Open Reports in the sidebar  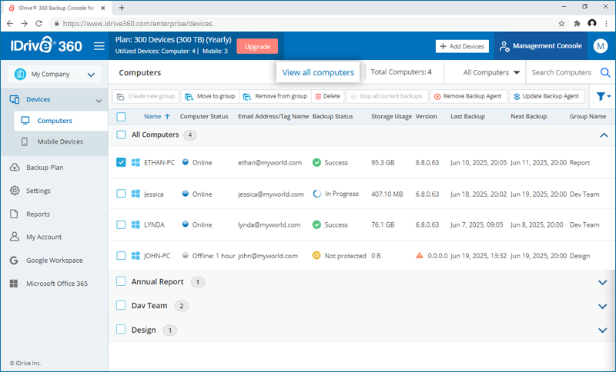tap(38, 214)
